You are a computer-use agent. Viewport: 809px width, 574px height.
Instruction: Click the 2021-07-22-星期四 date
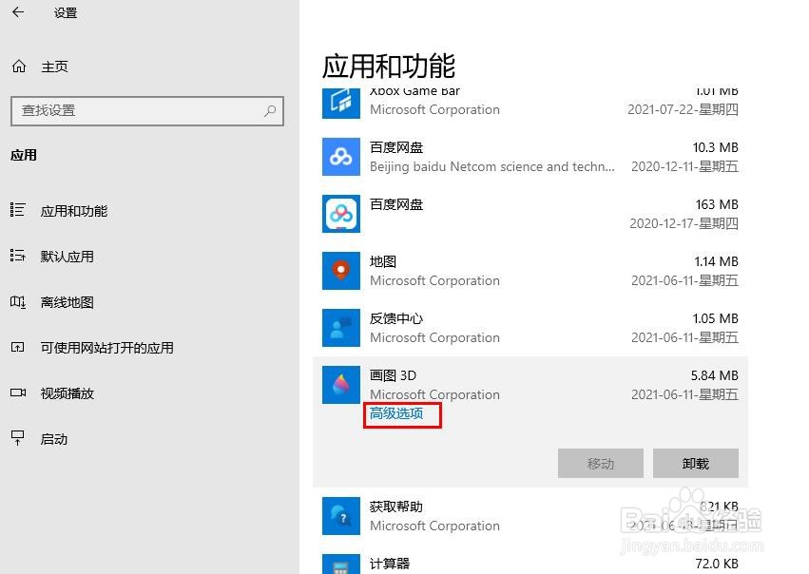[x=684, y=109]
